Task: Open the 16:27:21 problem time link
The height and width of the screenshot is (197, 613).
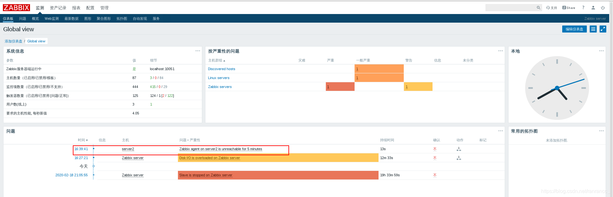Action: tap(81, 158)
